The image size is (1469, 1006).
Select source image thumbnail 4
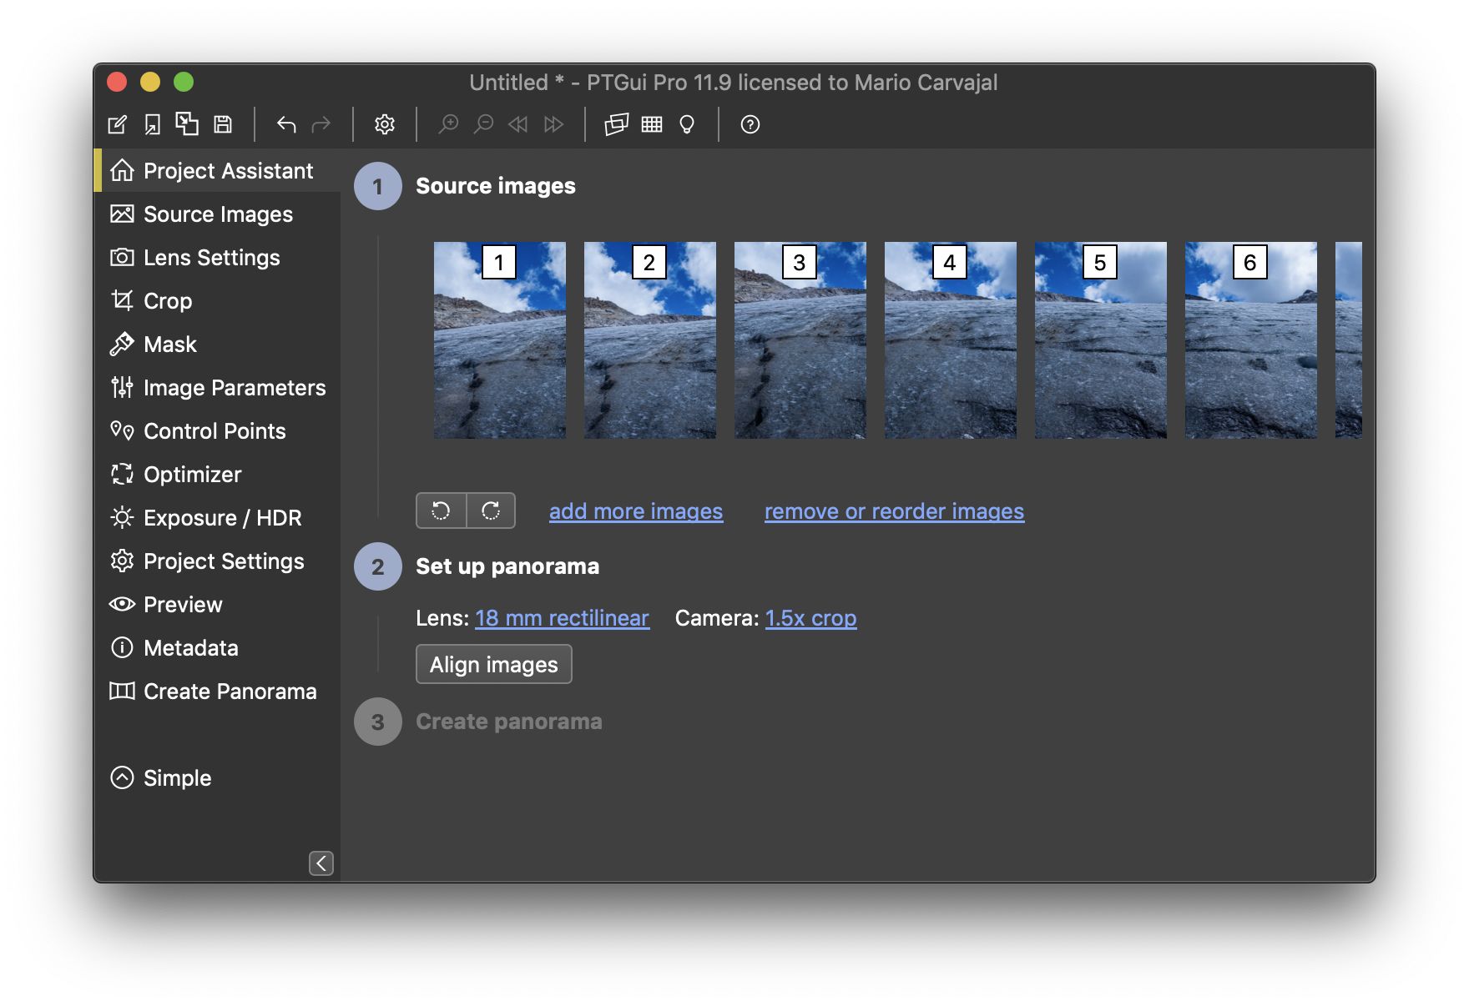tap(951, 340)
